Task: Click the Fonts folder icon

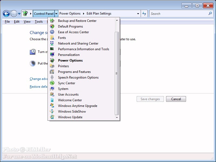Action: pyautogui.click(x=52, y=38)
